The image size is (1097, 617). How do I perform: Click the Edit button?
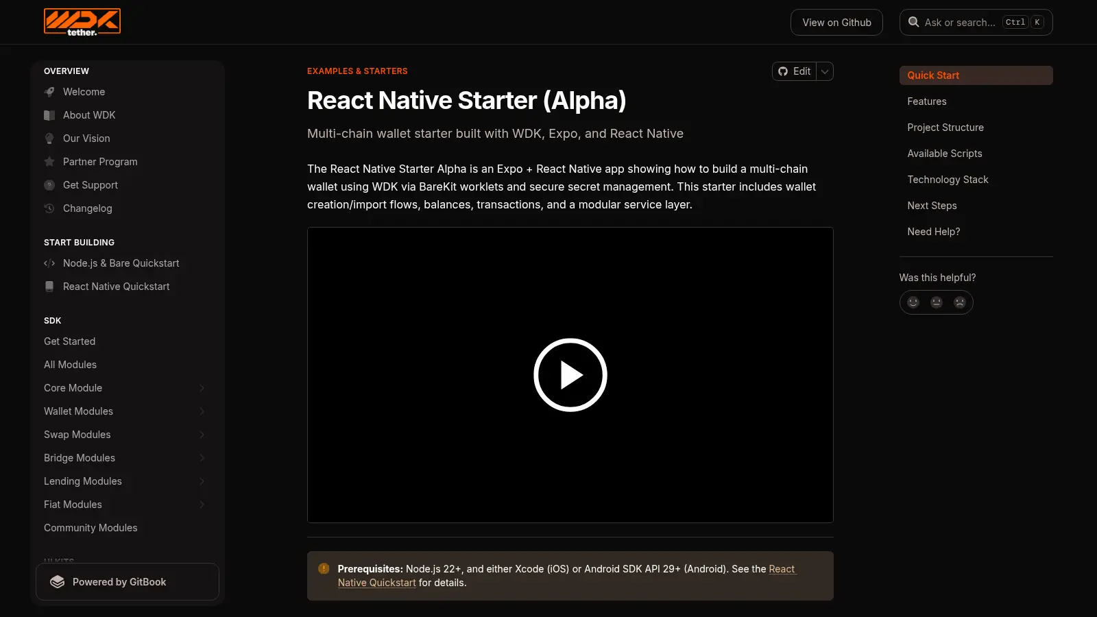tap(795, 71)
